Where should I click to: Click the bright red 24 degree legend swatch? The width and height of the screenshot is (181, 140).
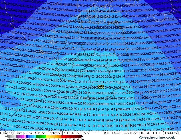[x=62, y=136]
